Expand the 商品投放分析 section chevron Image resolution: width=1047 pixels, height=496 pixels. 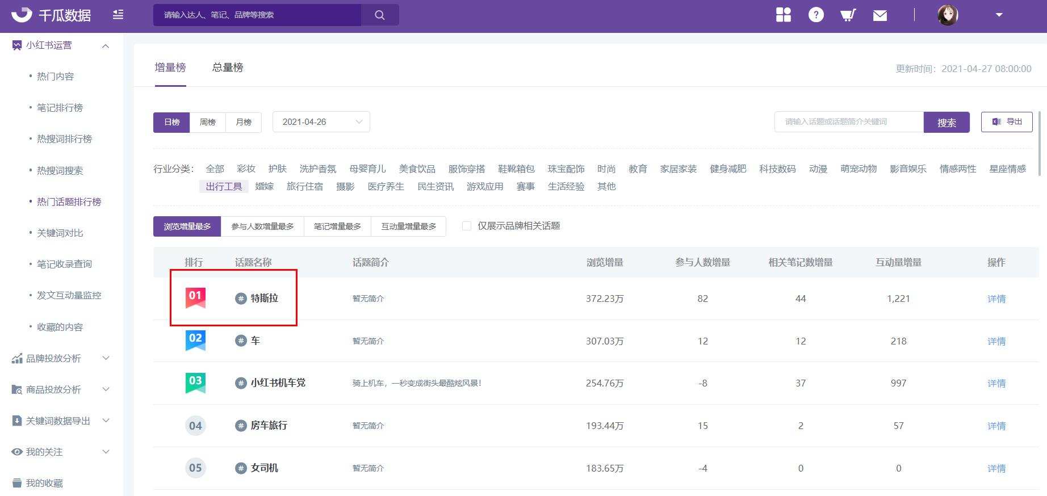pyautogui.click(x=106, y=389)
